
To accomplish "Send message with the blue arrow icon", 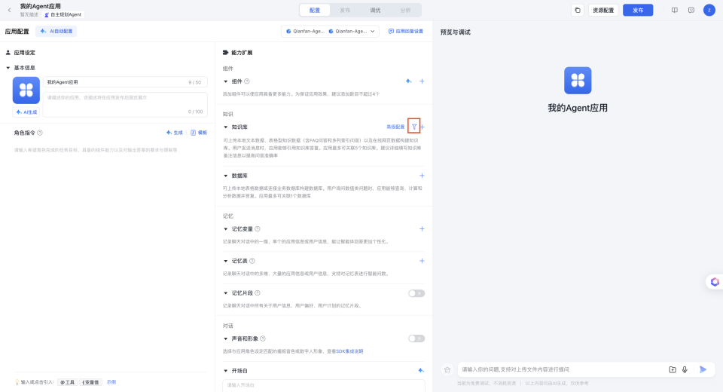I will coord(703,369).
